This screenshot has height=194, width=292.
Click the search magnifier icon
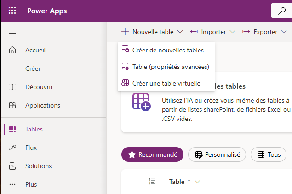(x=282, y=11)
